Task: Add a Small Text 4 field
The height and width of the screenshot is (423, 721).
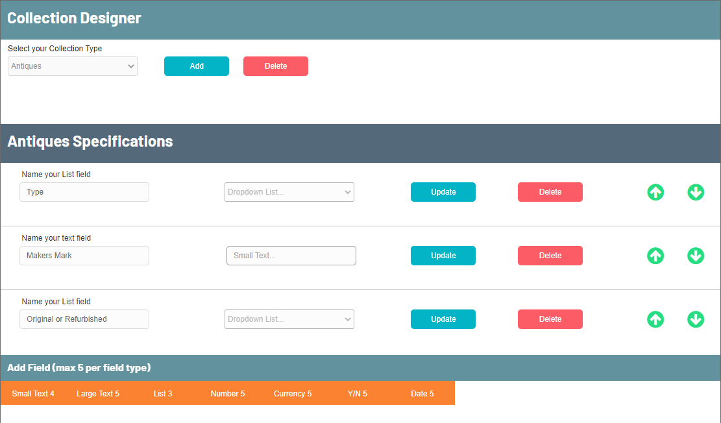Action: pyautogui.click(x=33, y=394)
